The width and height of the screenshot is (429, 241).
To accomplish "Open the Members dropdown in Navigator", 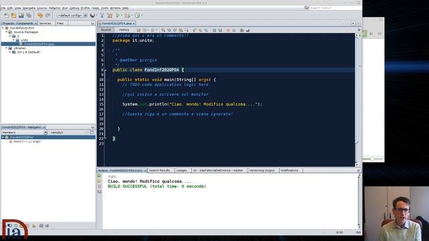I will click(24, 133).
